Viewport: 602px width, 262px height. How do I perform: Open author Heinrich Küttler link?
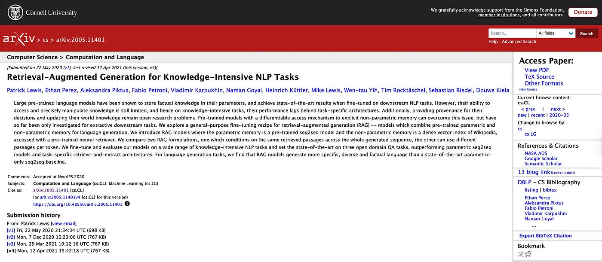286,90
